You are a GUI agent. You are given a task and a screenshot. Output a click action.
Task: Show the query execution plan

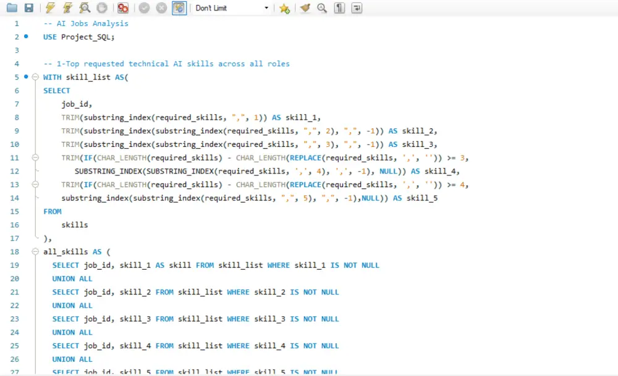pos(83,7)
